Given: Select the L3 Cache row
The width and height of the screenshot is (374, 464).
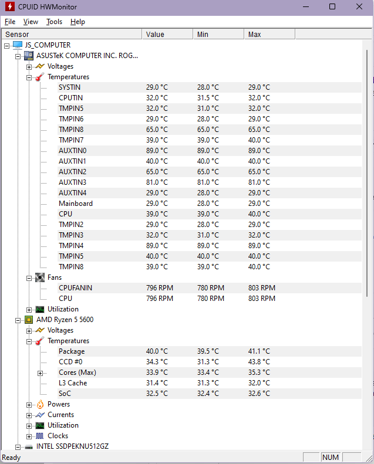Looking at the screenshot, I should coord(210,383).
